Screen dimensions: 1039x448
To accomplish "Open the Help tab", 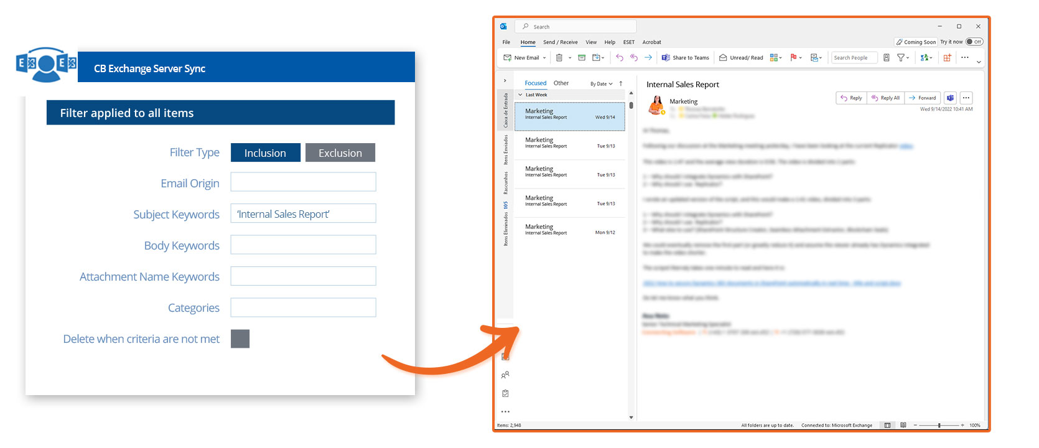I will 610,42.
